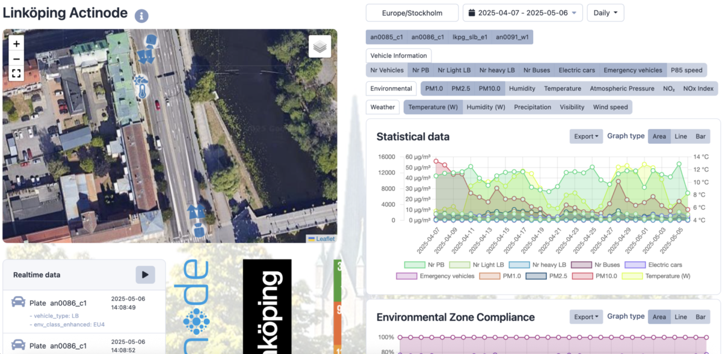Image resolution: width=722 pixels, height=354 pixels.
Task: Start realtime data playback
Action: click(x=145, y=275)
